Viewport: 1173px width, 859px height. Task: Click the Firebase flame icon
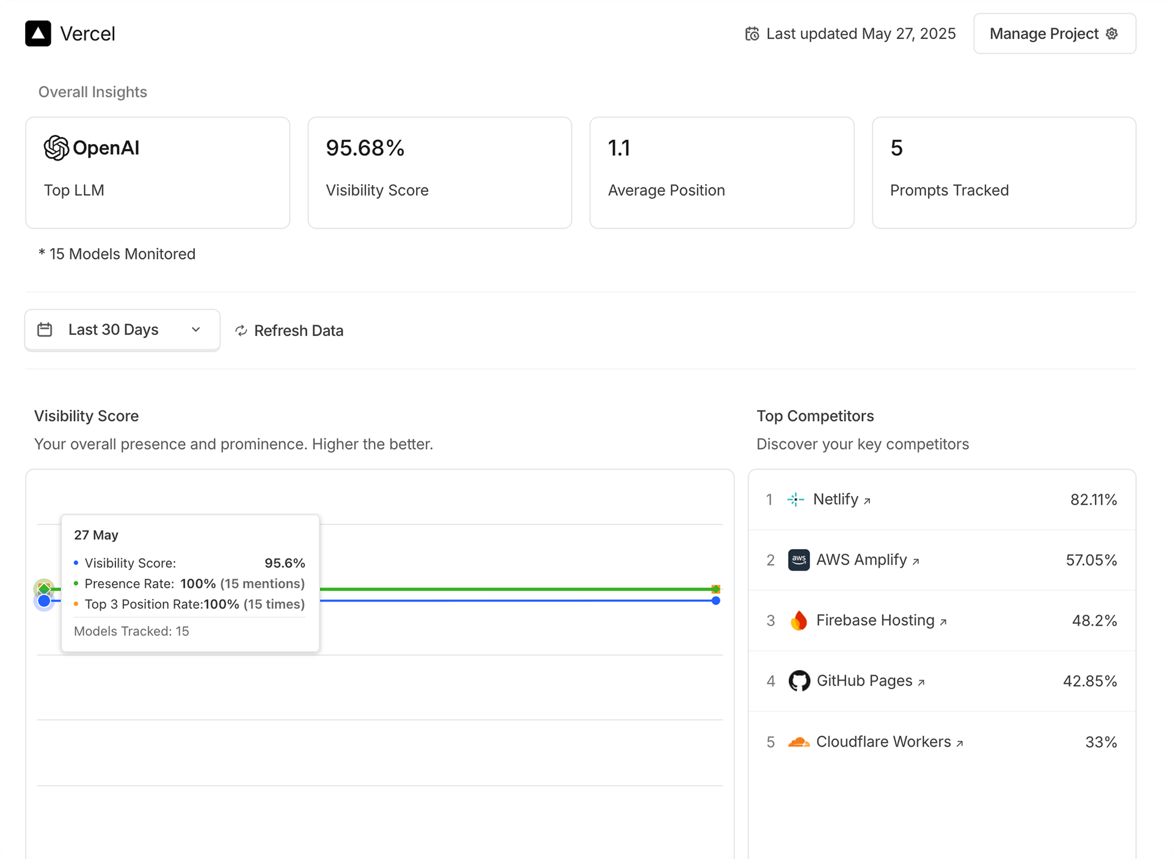(x=798, y=620)
